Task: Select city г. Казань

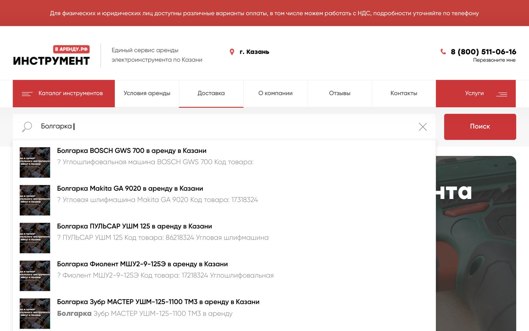Action: (x=254, y=52)
